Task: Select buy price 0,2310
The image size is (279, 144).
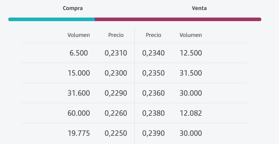Action: coord(116,53)
